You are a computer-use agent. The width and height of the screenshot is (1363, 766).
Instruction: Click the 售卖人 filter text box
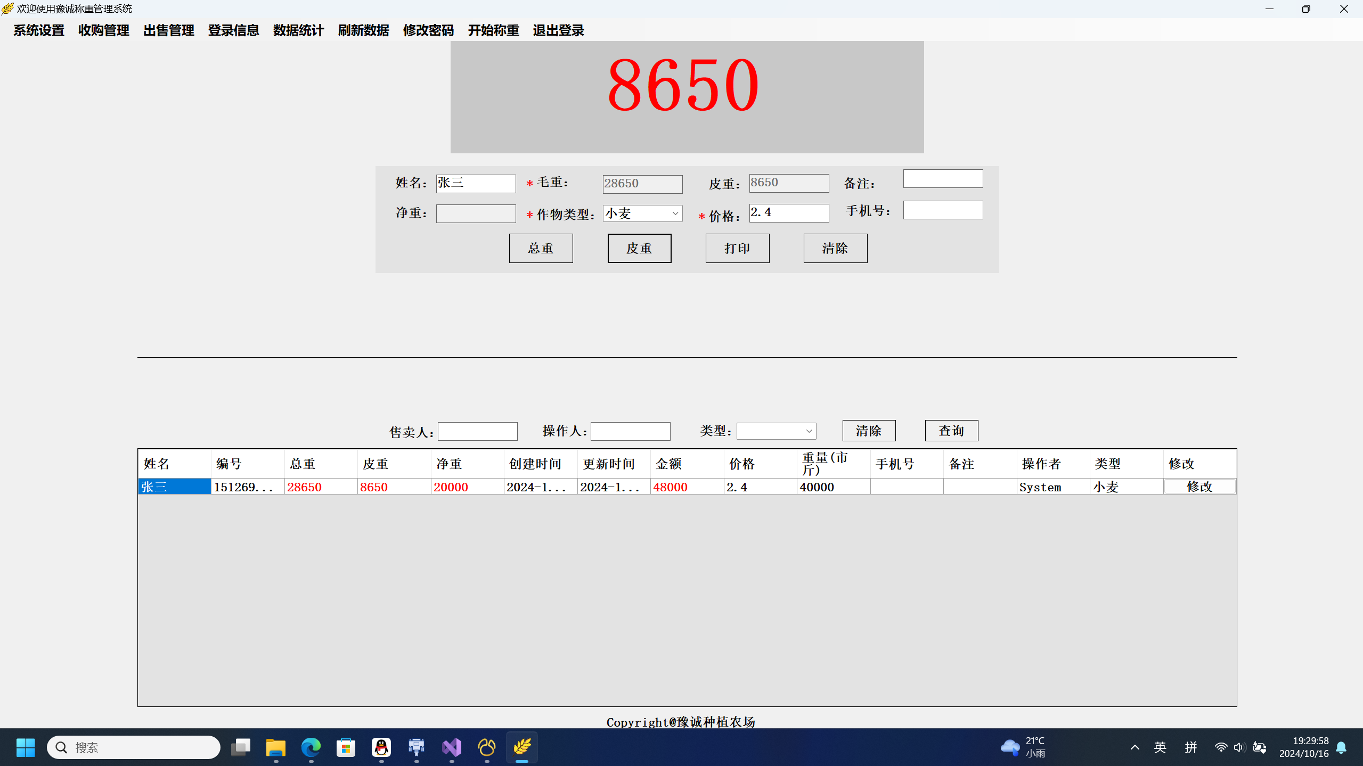point(477,431)
